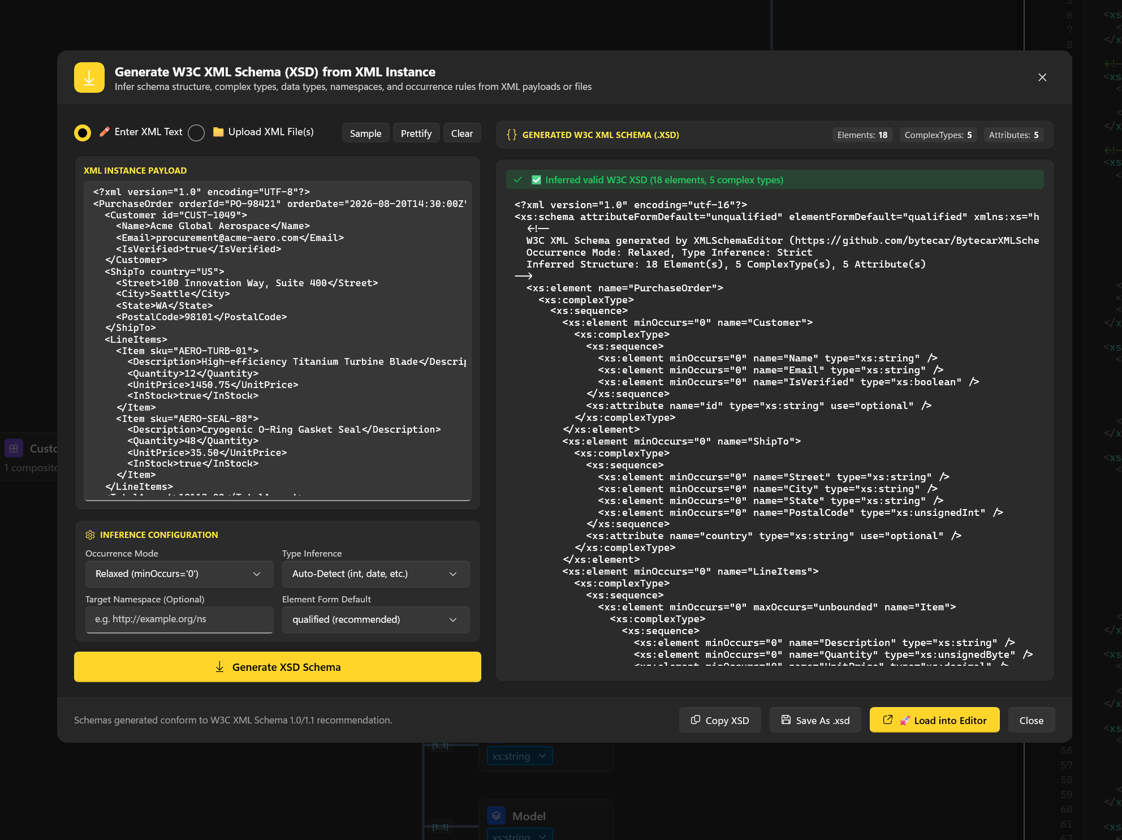
Task: Click the download arrow icon in Generate XSD Schema
Action: 220,667
